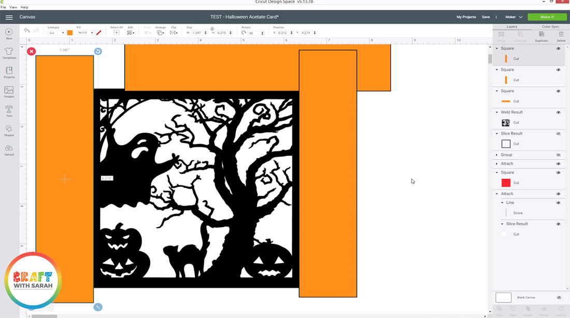Click the red X delete handle on canvas
This screenshot has height=318, width=570.
point(32,51)
